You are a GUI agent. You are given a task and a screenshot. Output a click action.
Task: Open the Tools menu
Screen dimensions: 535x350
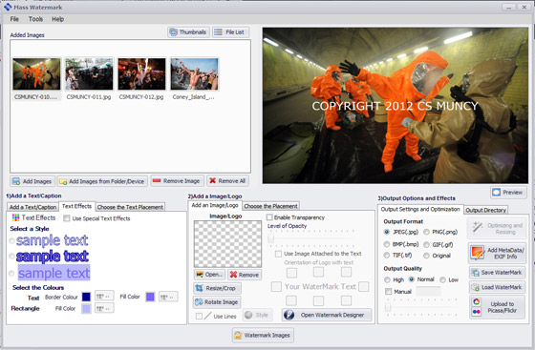pos(35,19)
